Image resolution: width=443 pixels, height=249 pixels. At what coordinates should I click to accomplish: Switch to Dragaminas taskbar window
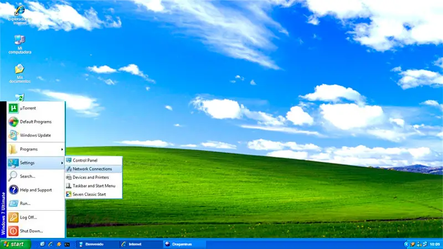tap(184, 244)
